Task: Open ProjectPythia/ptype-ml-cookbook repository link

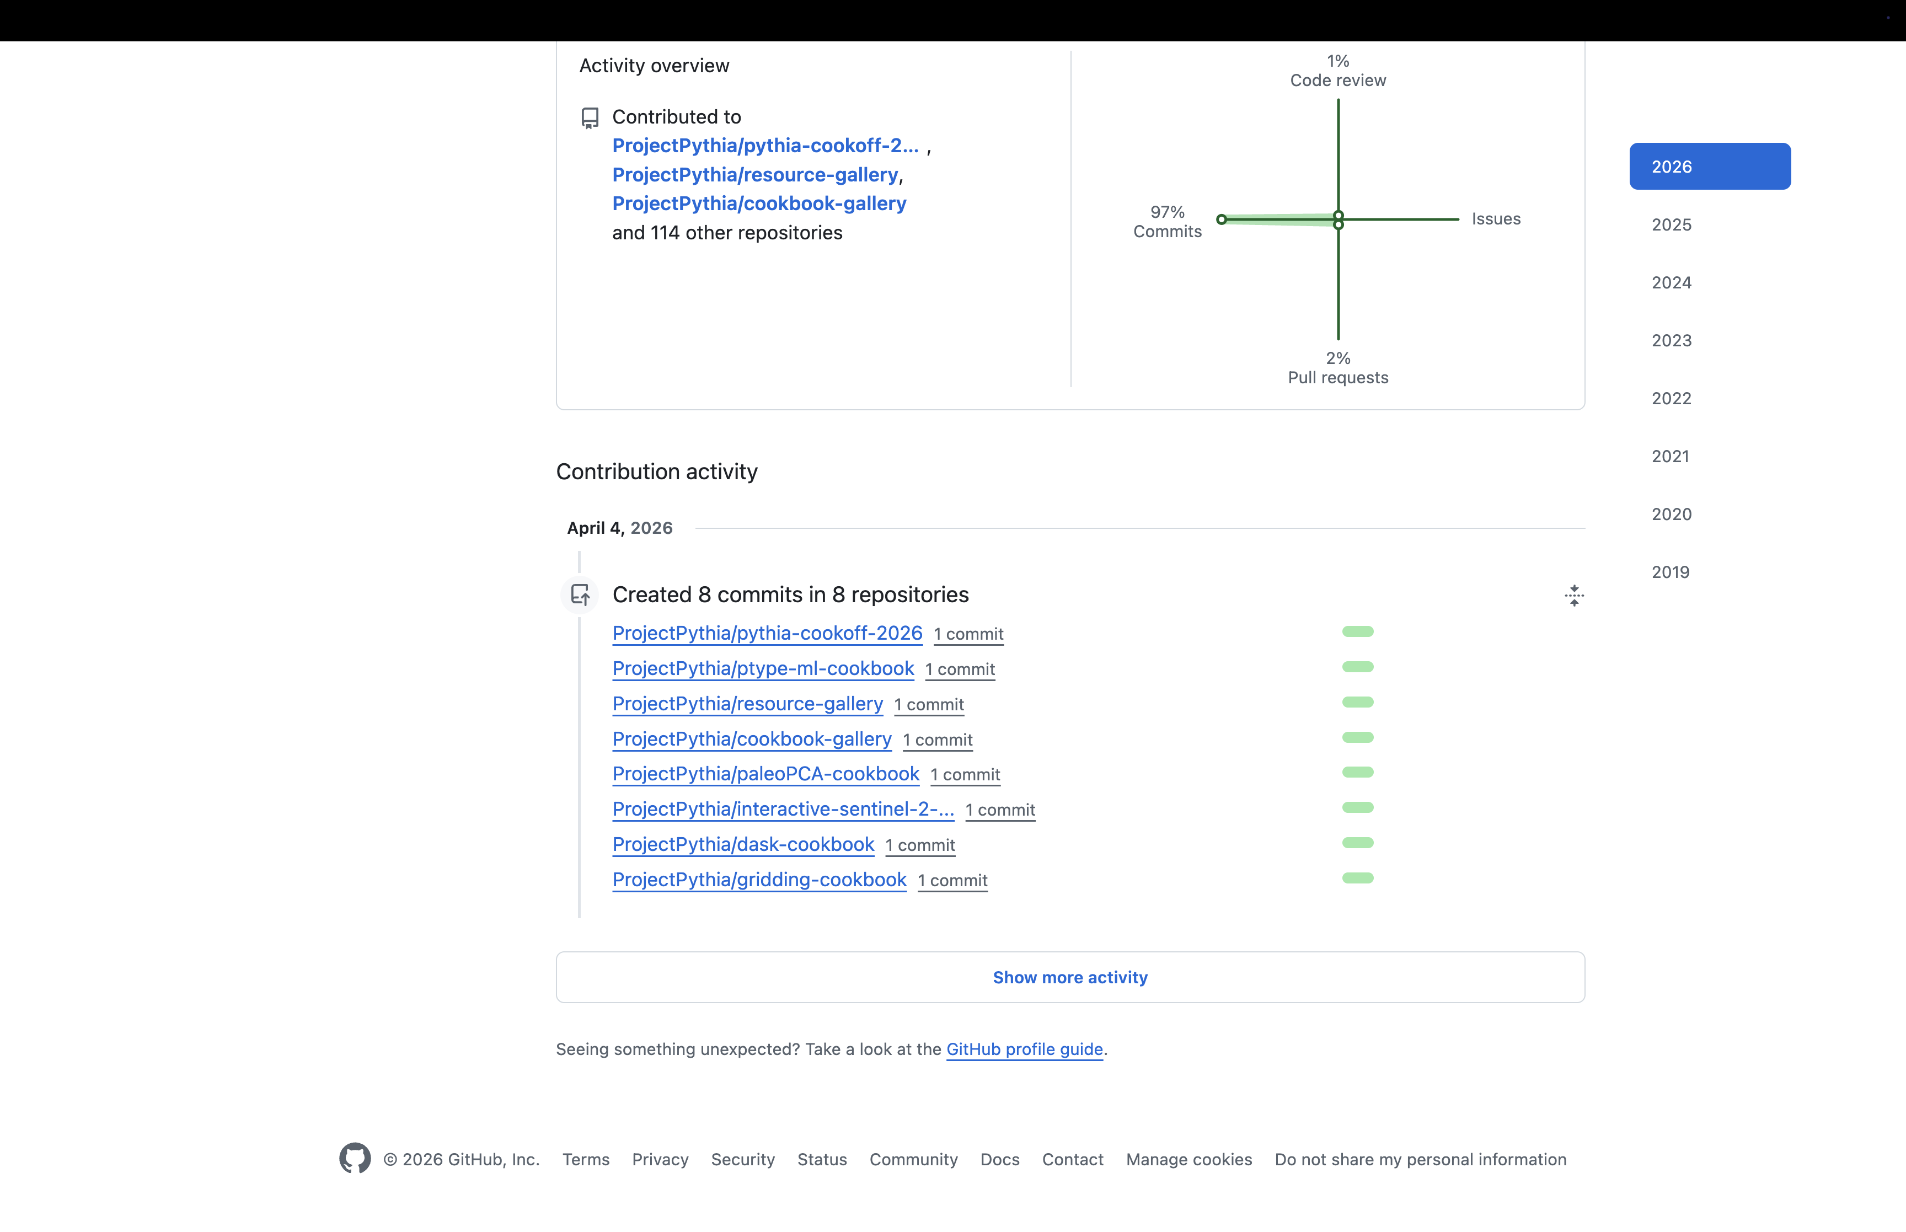Action: [x=763, y=668]
